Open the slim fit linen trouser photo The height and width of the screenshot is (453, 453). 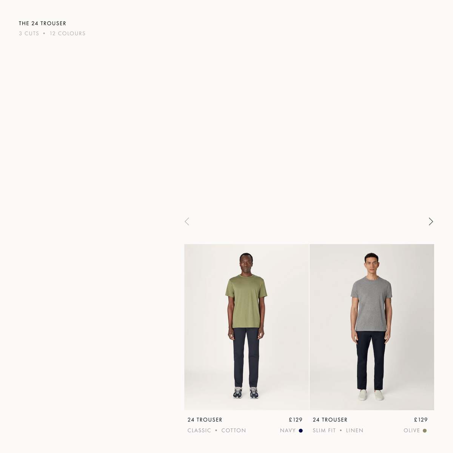coord(372,327)
